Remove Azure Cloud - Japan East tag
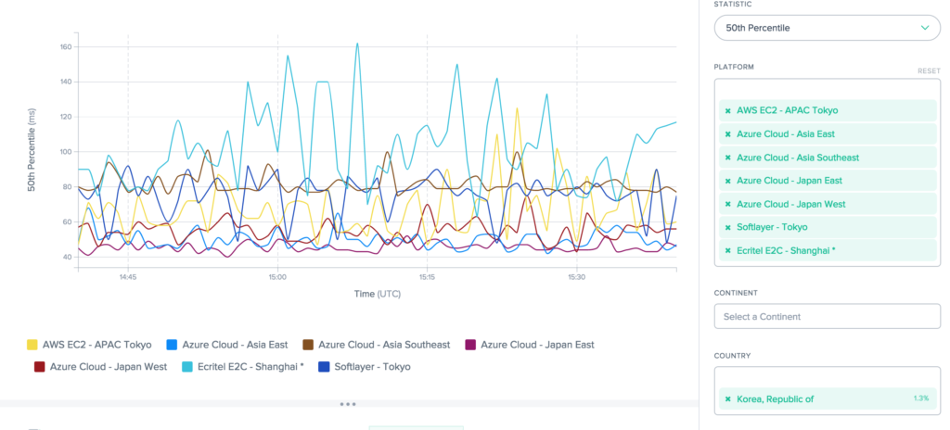Screen dimensions: 950x430 728,181
